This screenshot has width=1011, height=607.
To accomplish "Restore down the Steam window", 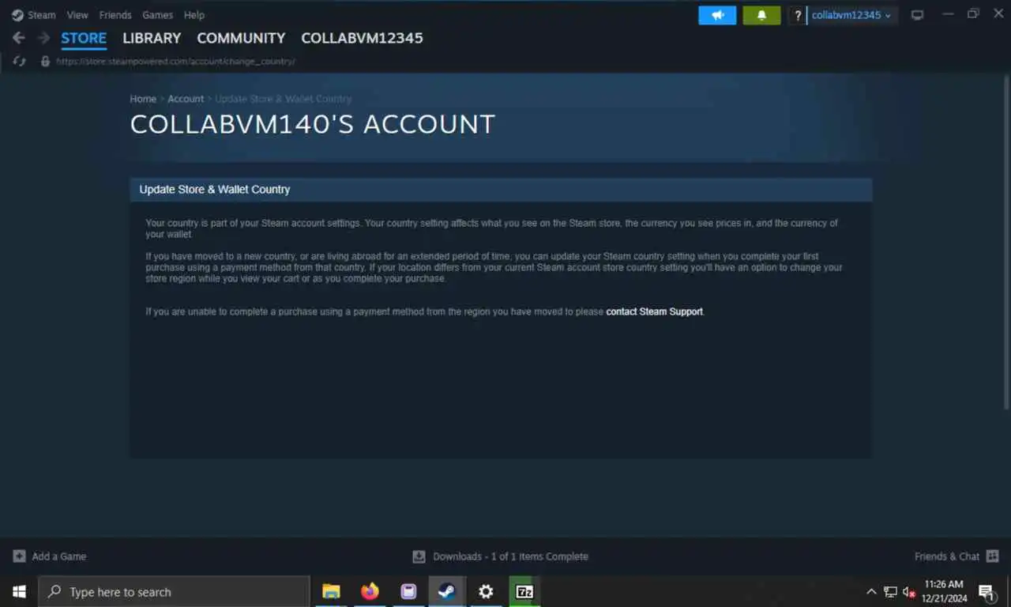I will click(x=973, y=14).
